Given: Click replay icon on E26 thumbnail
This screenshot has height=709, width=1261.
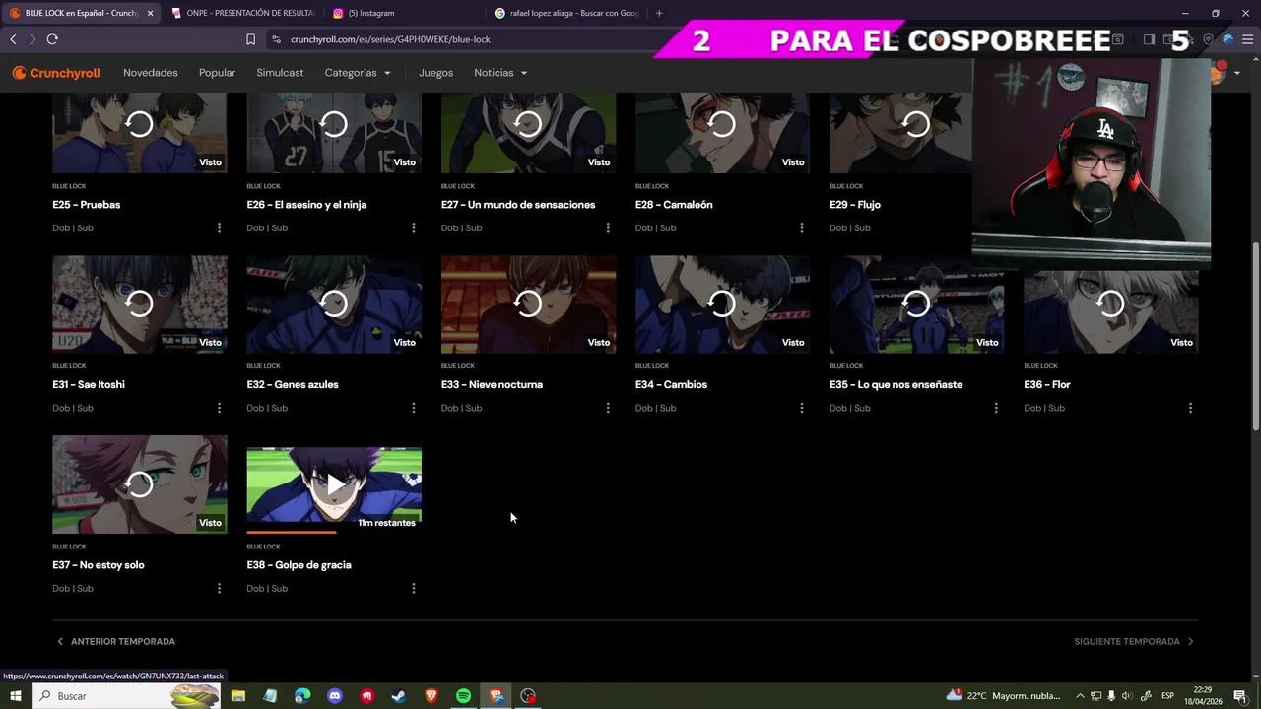Looking at the screenshot, I should [334, 124].
